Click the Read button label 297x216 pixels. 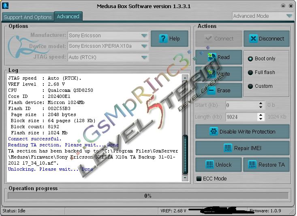point(224,57)
